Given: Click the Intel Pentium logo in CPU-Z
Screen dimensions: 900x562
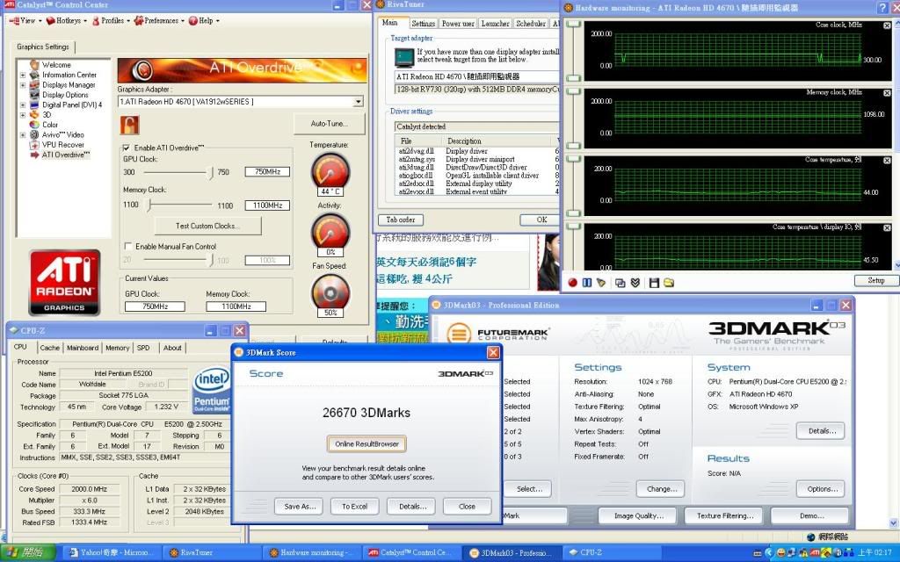Looking at the screenshot, I should pos(211,390).
